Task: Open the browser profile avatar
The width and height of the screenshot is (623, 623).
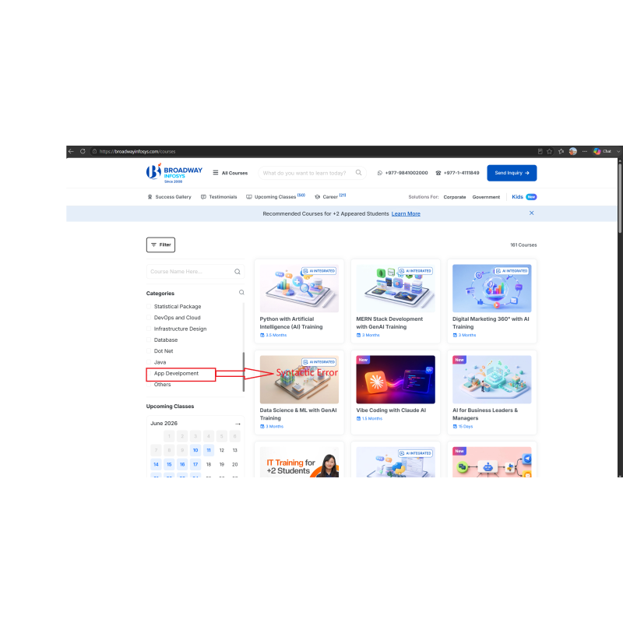Action: pyautogui.click(x=573, y=151)
